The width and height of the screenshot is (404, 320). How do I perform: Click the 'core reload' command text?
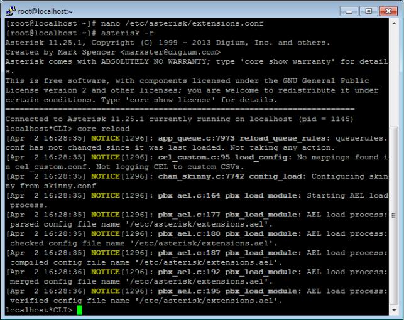104,129
